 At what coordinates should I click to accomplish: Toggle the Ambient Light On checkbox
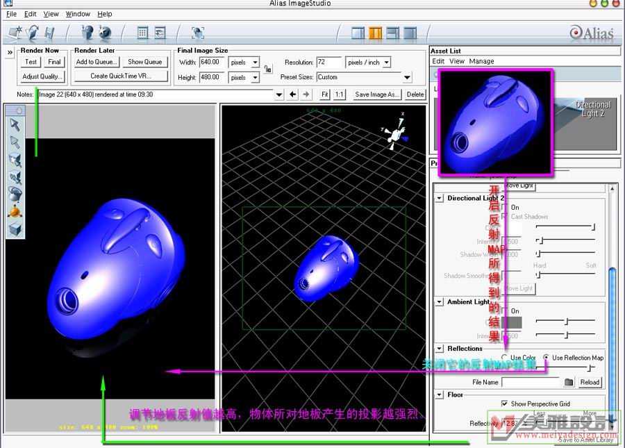point(505,311)
